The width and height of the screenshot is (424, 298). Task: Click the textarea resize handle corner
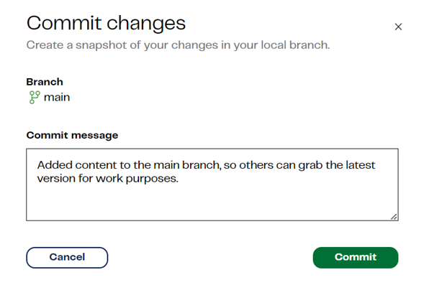point(394,217)
